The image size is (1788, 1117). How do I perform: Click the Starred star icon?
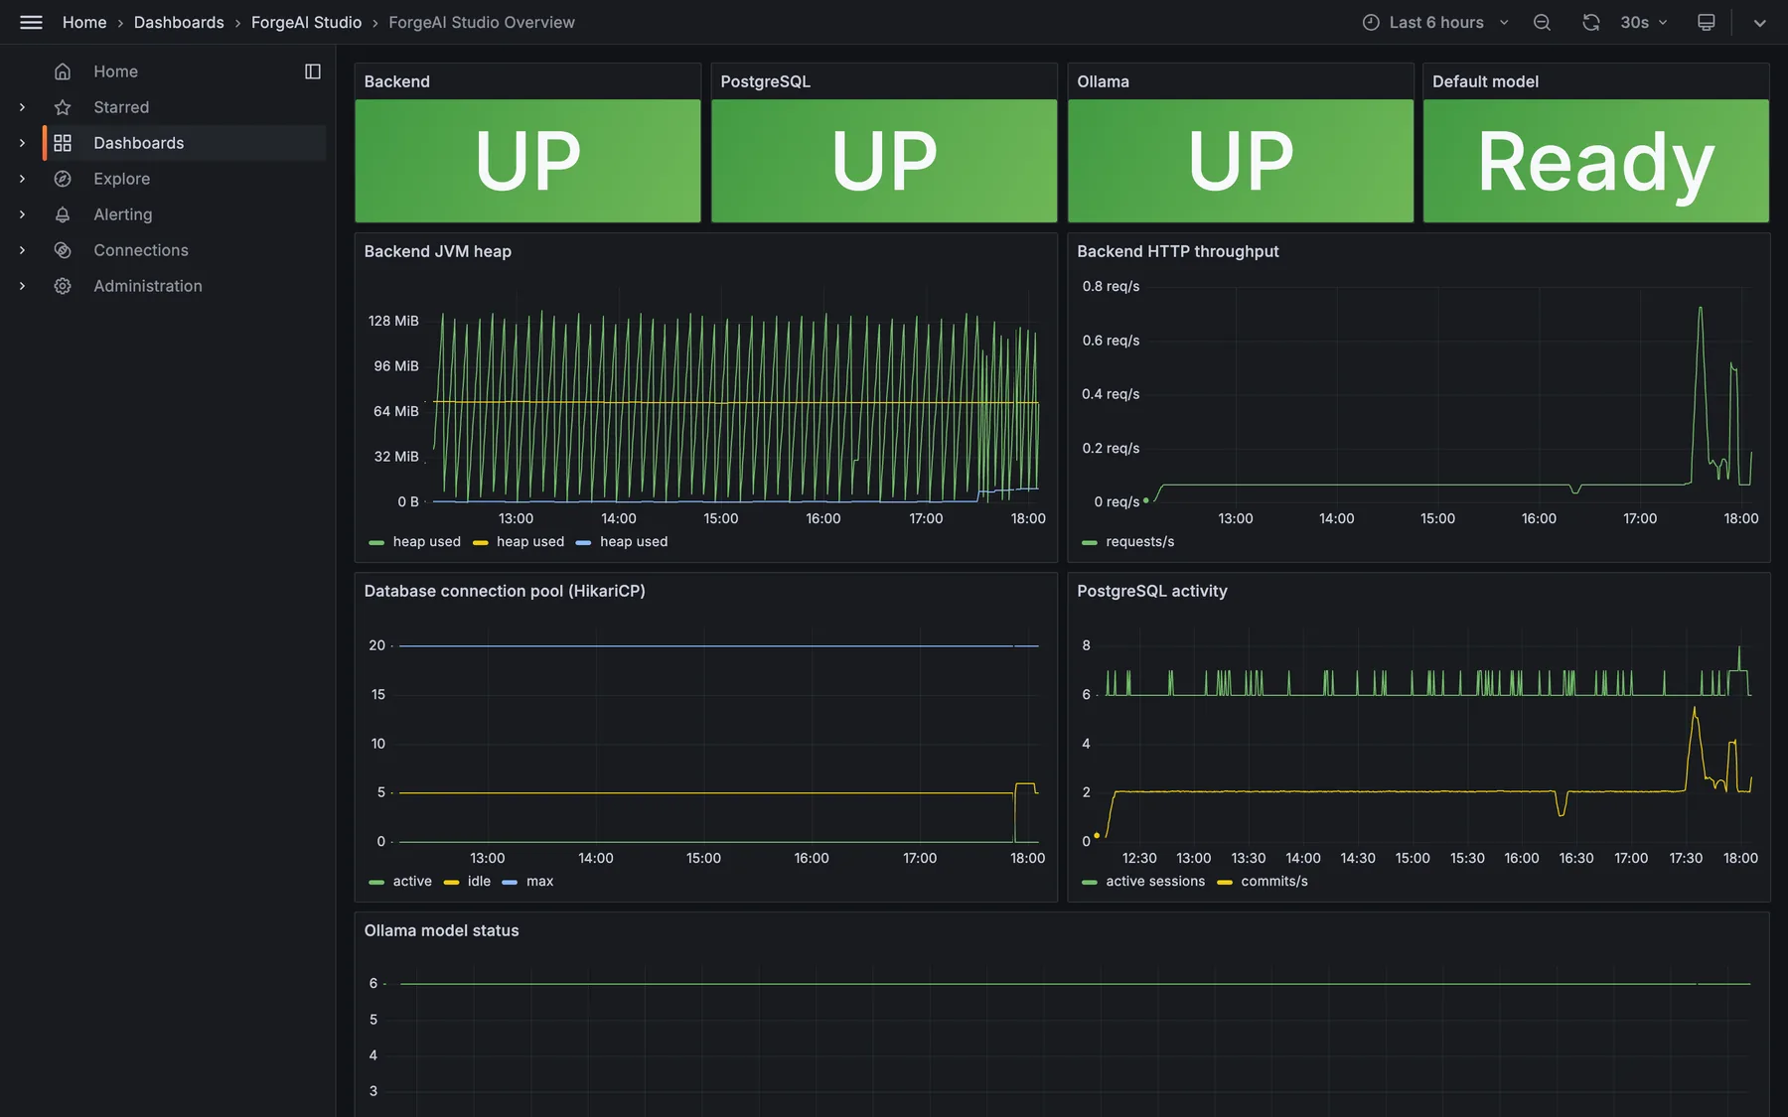[63, 107]
